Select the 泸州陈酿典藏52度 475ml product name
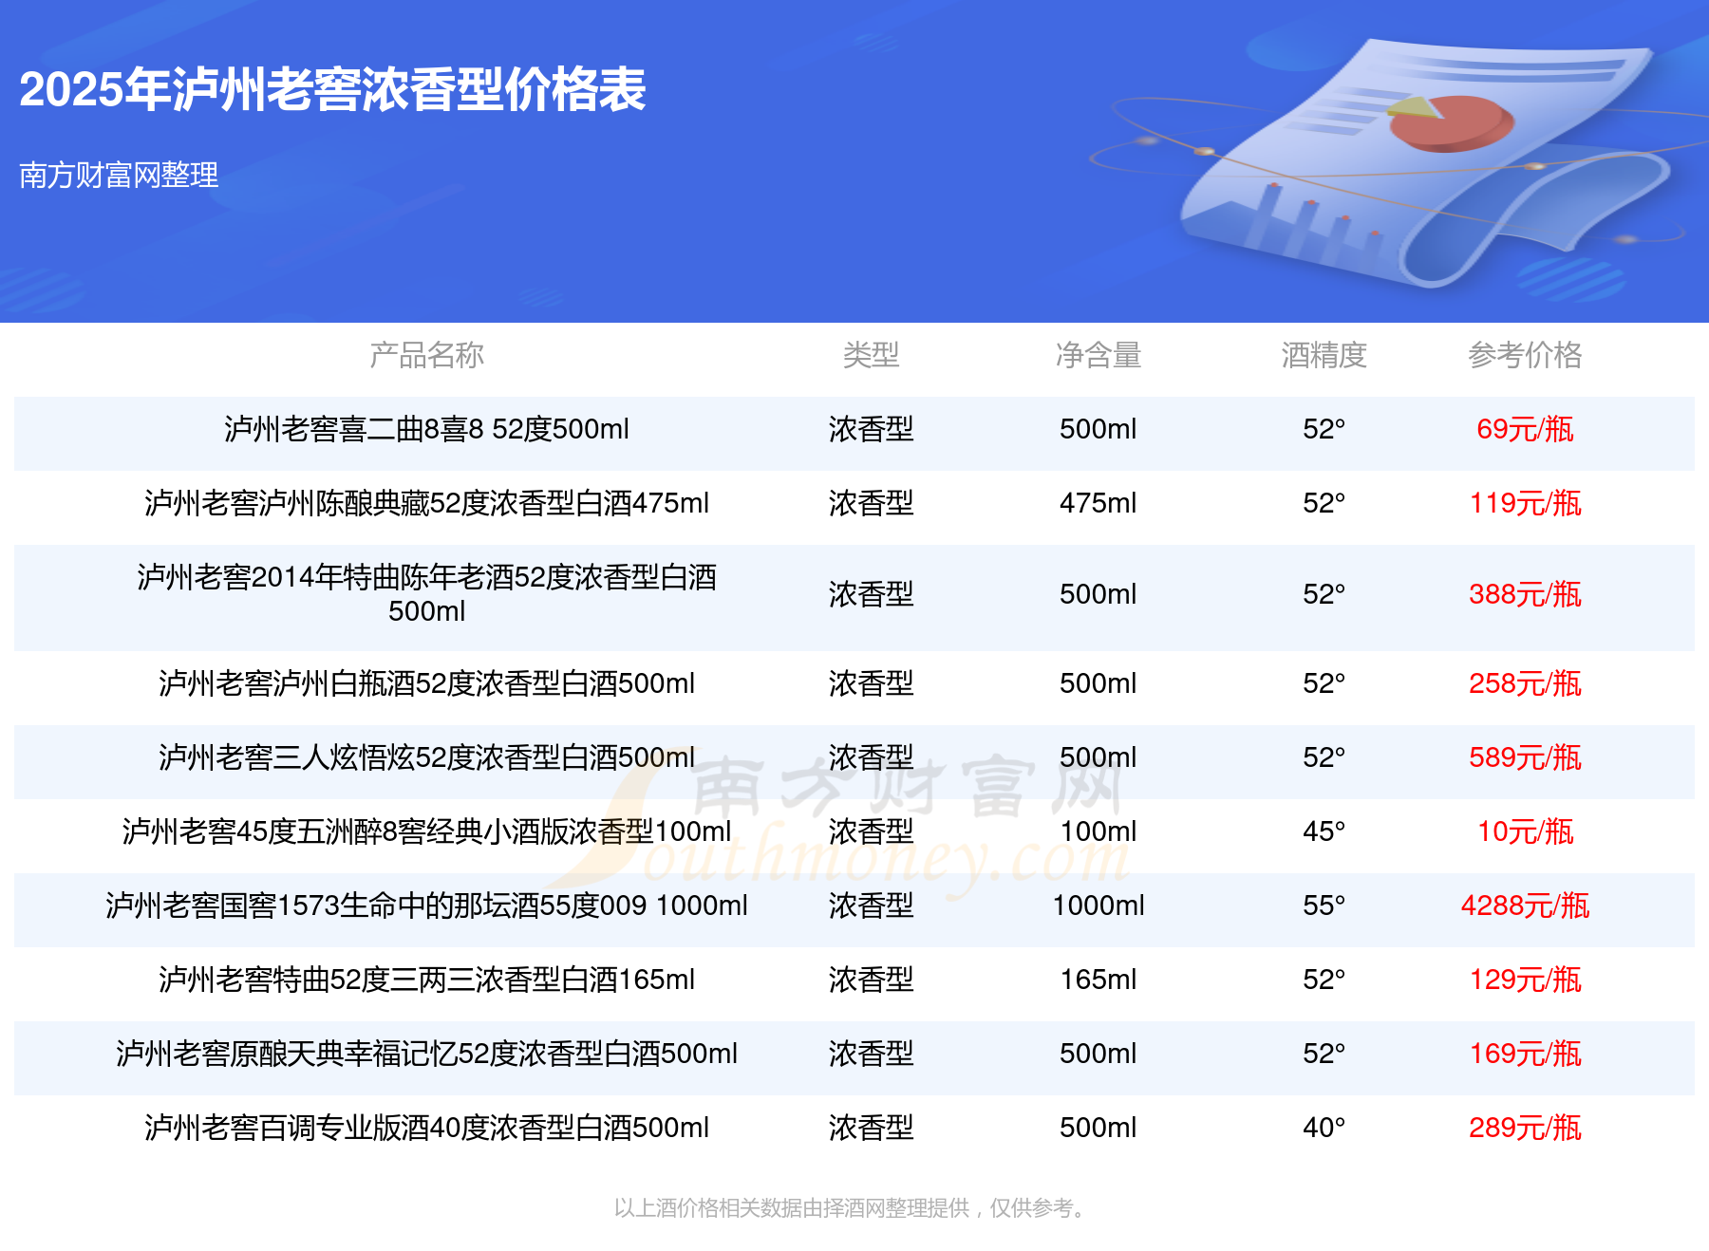1709x1251 pixels. click(x=427, y=503)
